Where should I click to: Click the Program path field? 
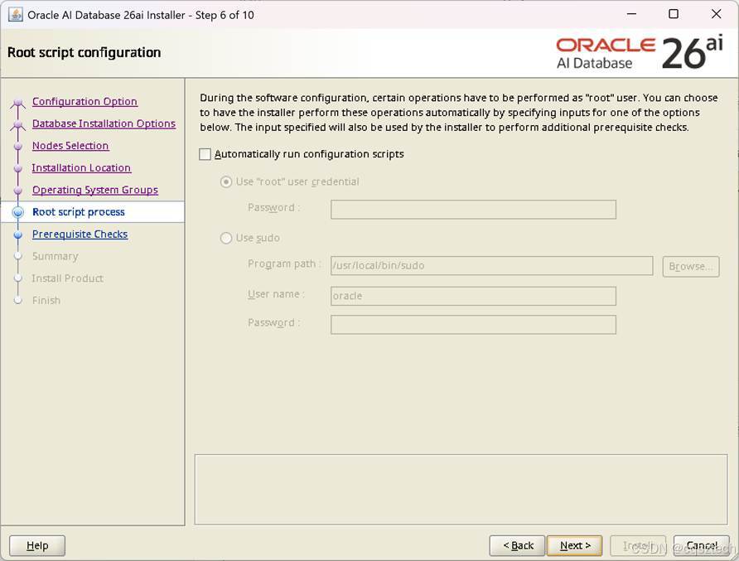(491, 265)
